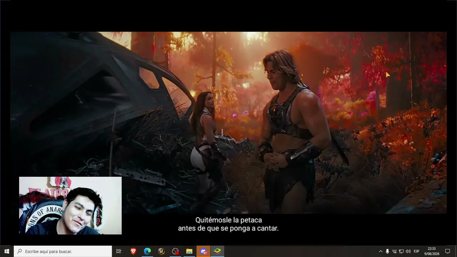The image size is (457, 257).
Task: Switch to BlueStacks on the taskbar
Action: coord(217,251)
